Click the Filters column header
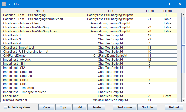The height and width of the screenshot is (112, 186). tap(167, 11)
